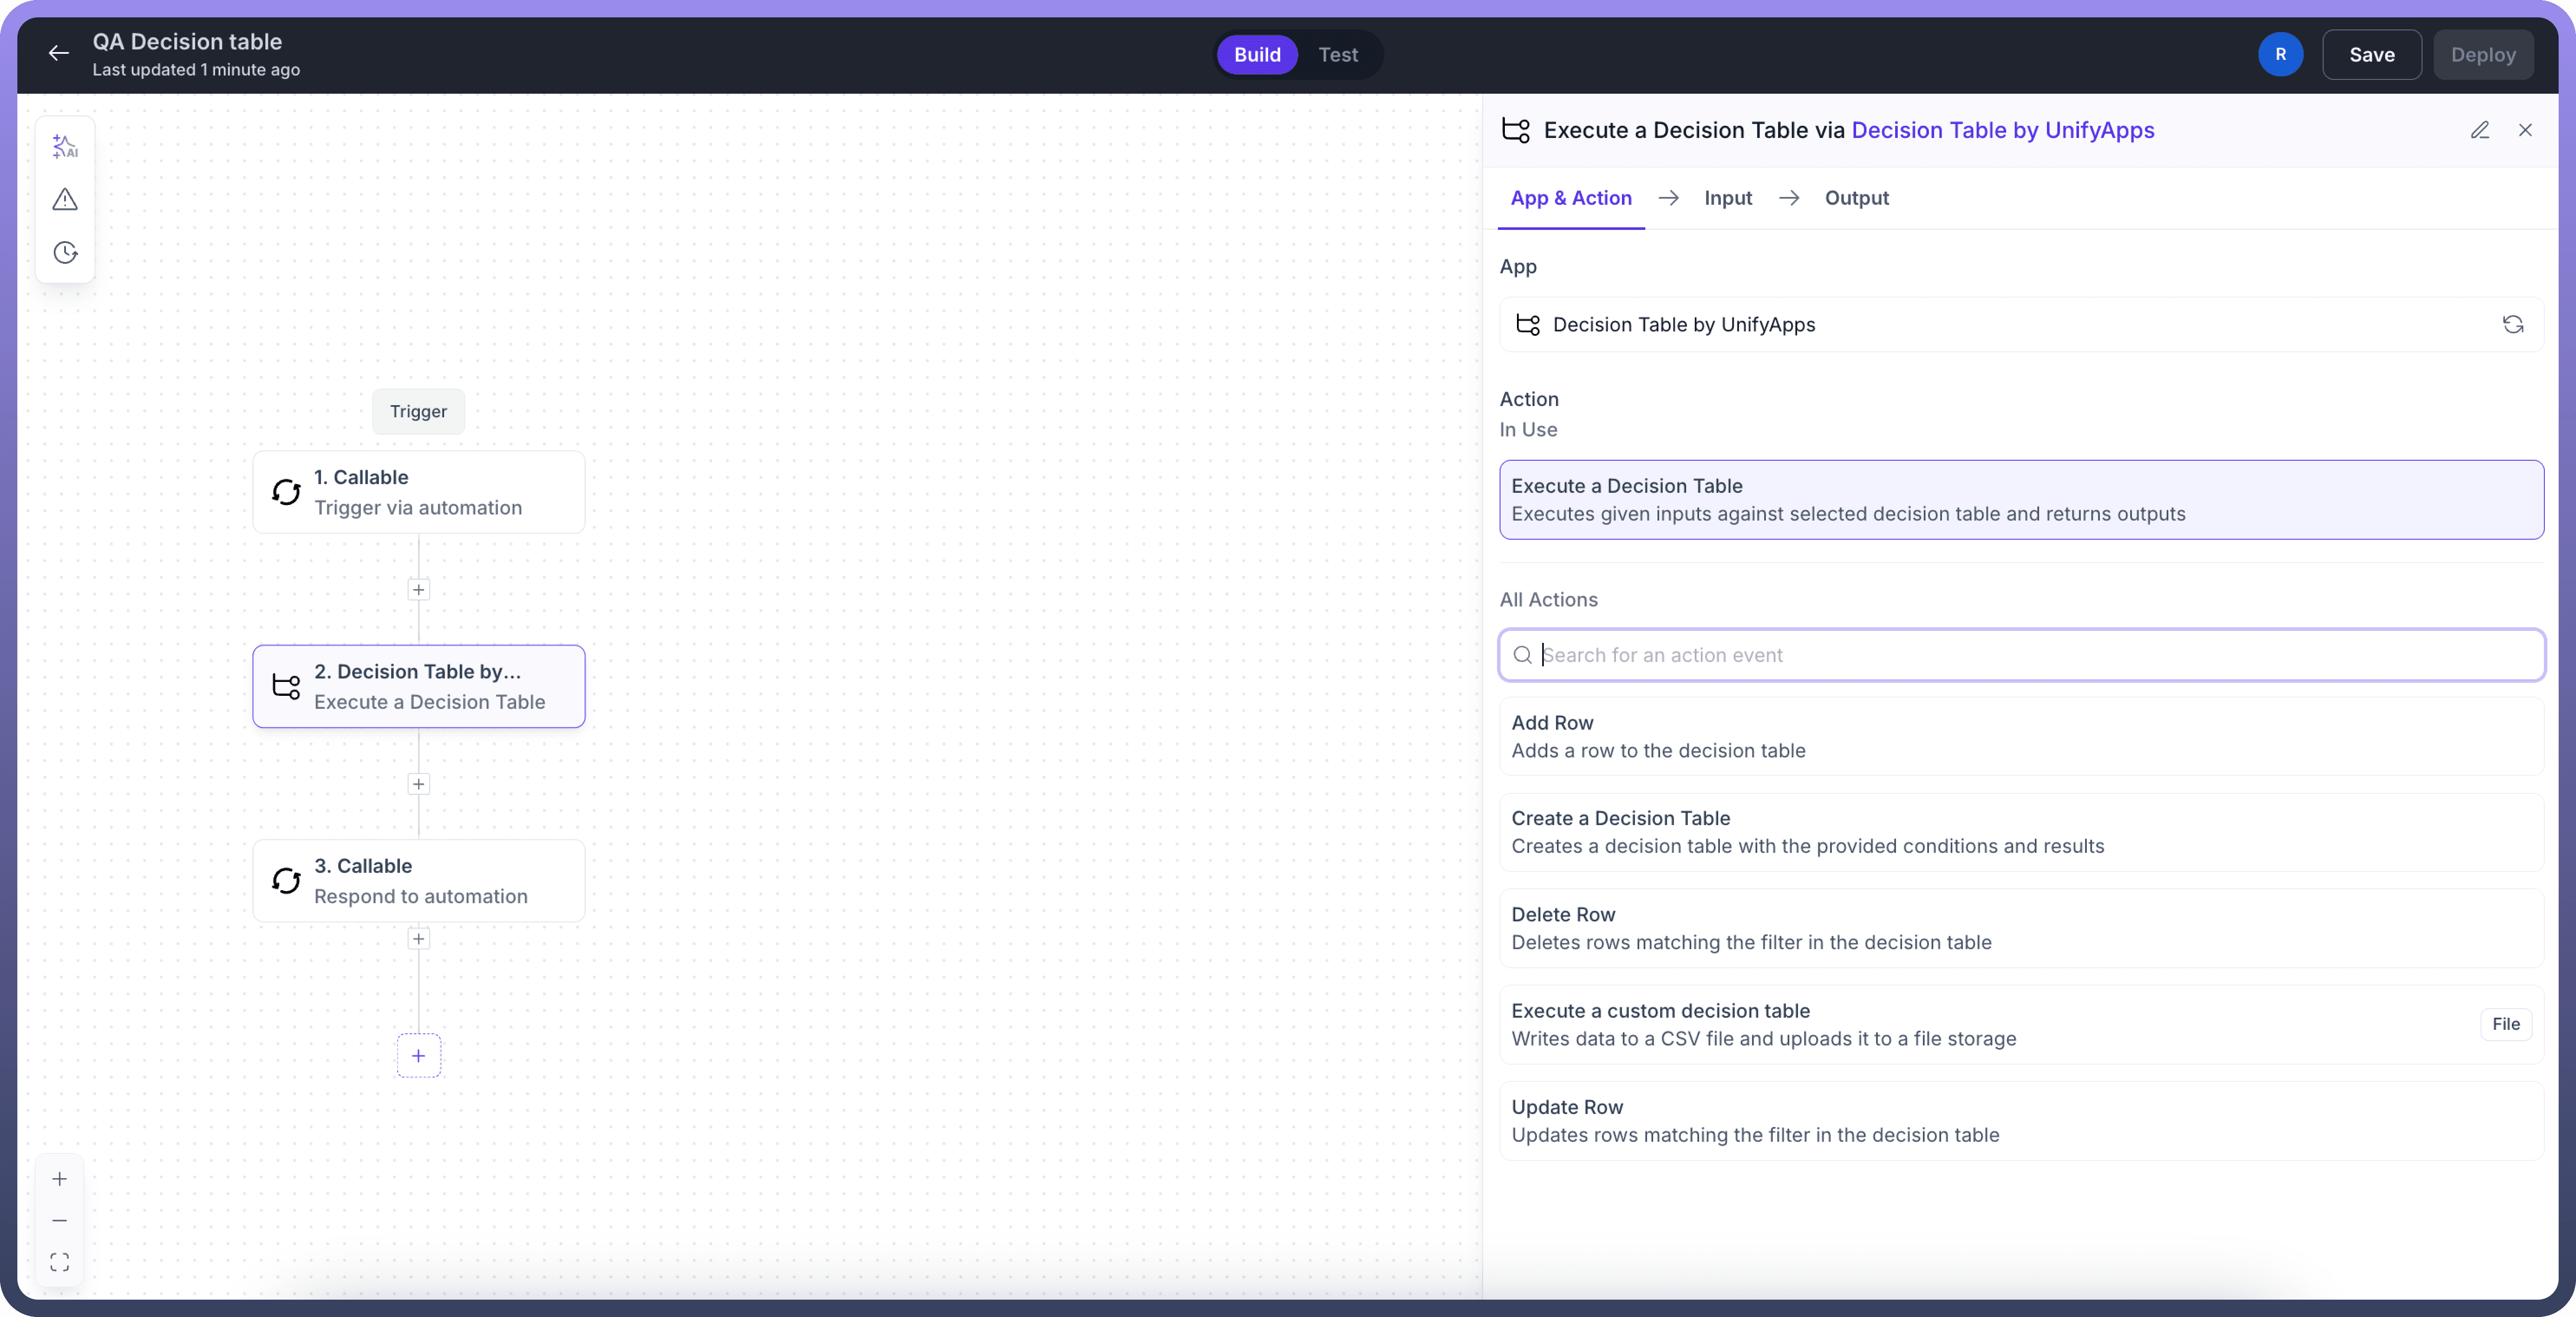Add new step at workflow end
This screenshot has height=1317, width=2576.
coord(418,1055)
